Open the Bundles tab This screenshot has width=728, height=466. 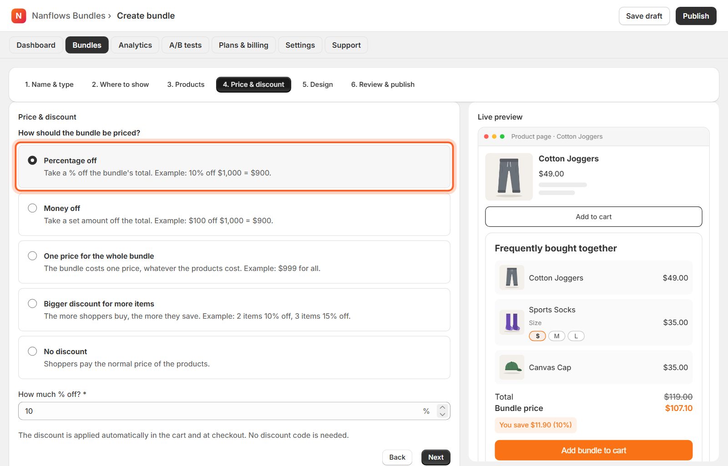click(x=87, y=45)
